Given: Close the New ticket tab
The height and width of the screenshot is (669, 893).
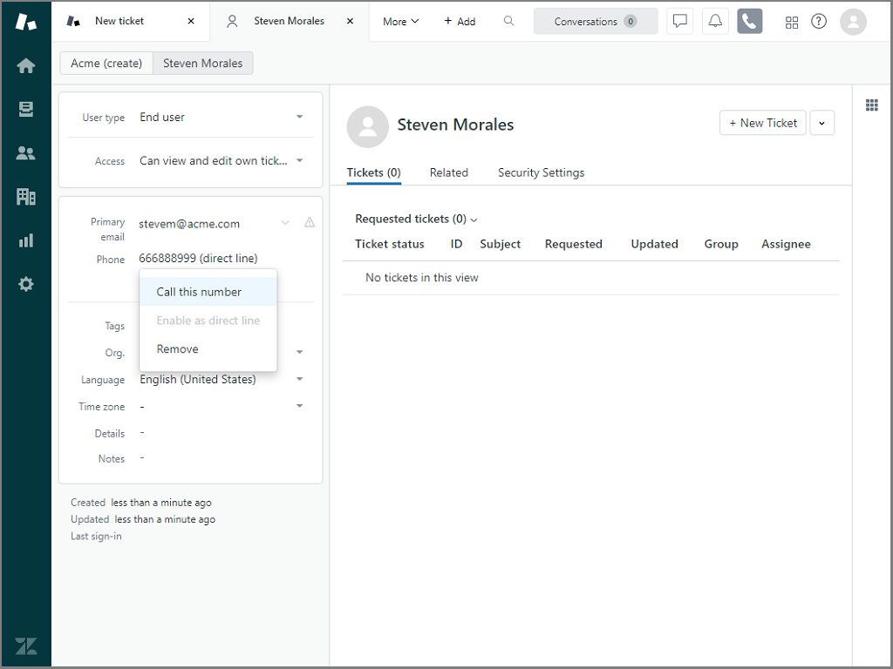Looking at the screenshot, I should (191, 21).
